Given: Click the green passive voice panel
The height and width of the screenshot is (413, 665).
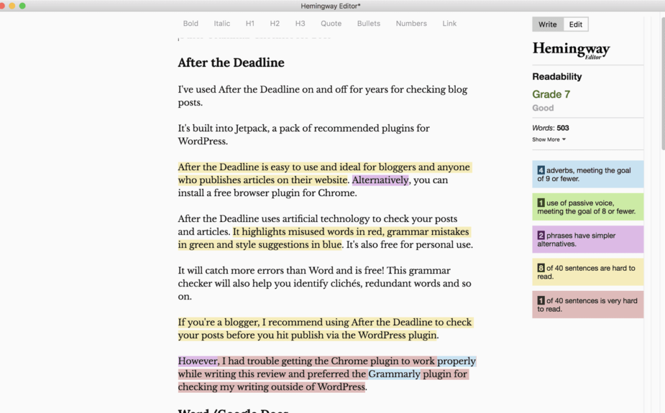Looking at the screenshot, I should point(587,206).
